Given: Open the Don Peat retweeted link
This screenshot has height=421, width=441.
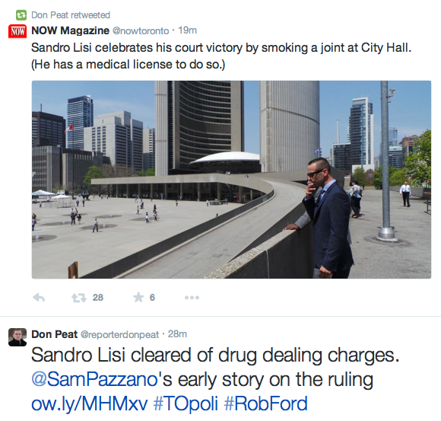Looking at the screenshot, I should click(x=71, y=15).
